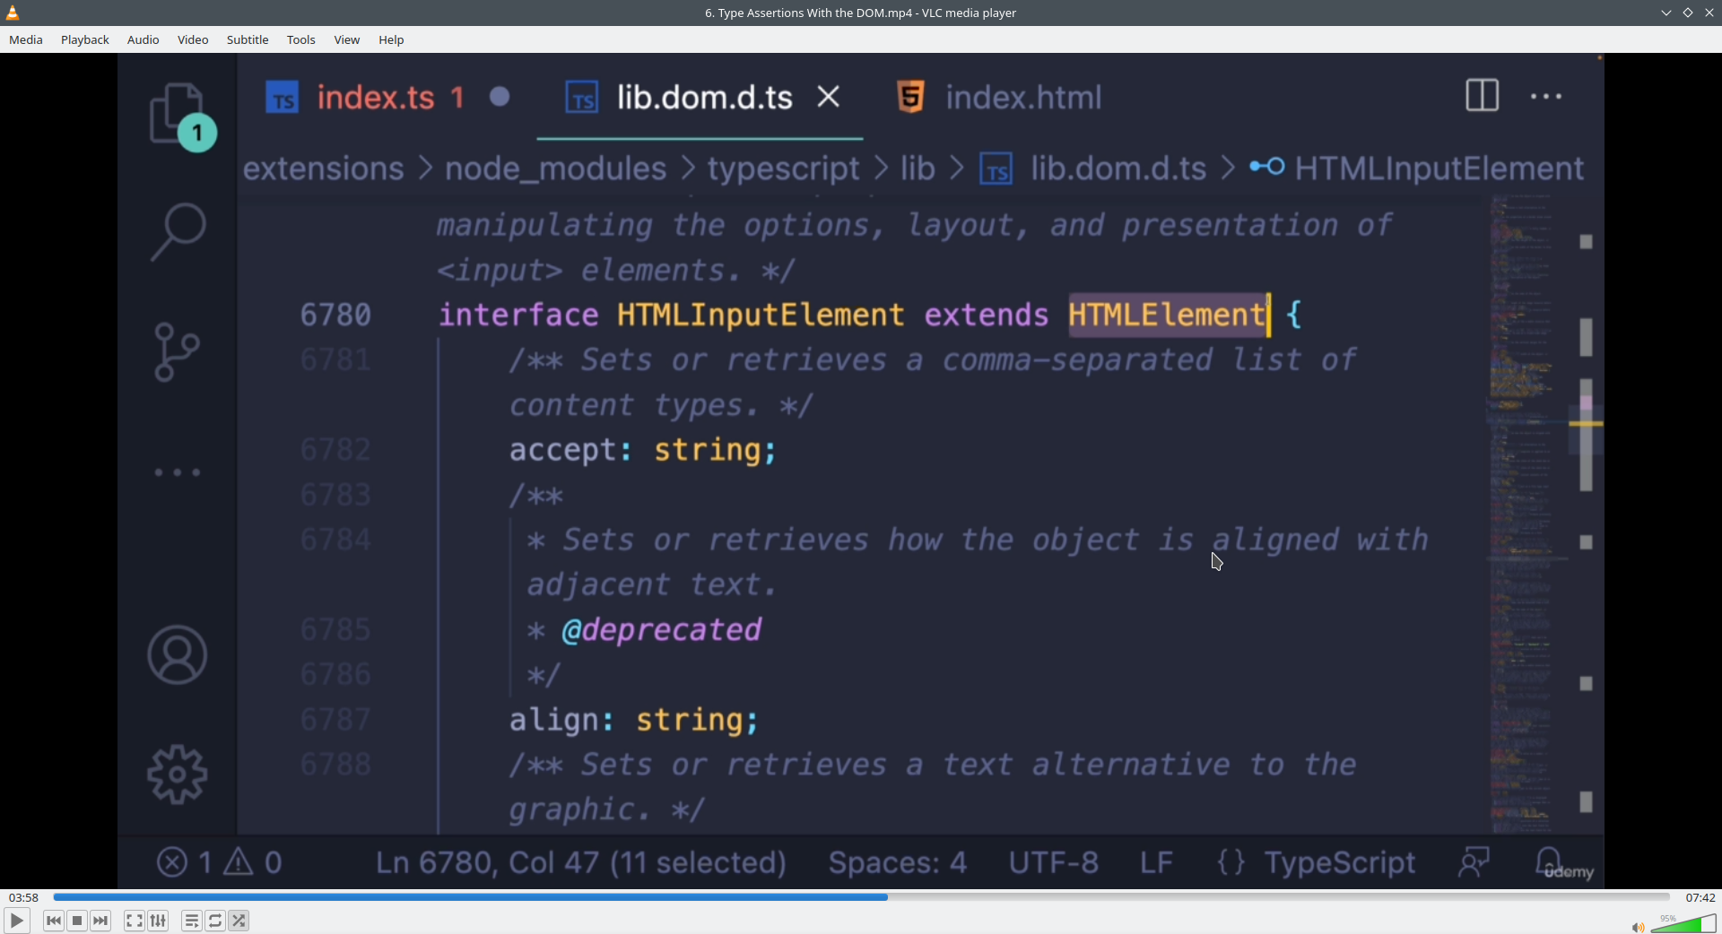Toggle loop repeat mode
This screenshot has width=1722, height=934.
pyautogui.click(x=215, y=921)
